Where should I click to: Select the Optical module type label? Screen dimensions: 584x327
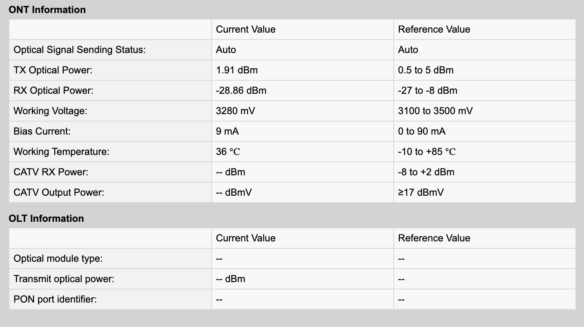[58, 259]
